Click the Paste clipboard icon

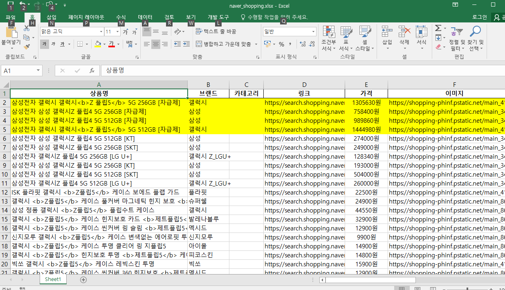[11, 33]
